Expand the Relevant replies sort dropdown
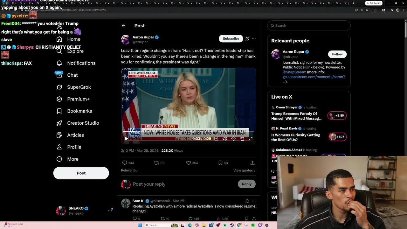The image size is (407, 229). coord(129,170)
